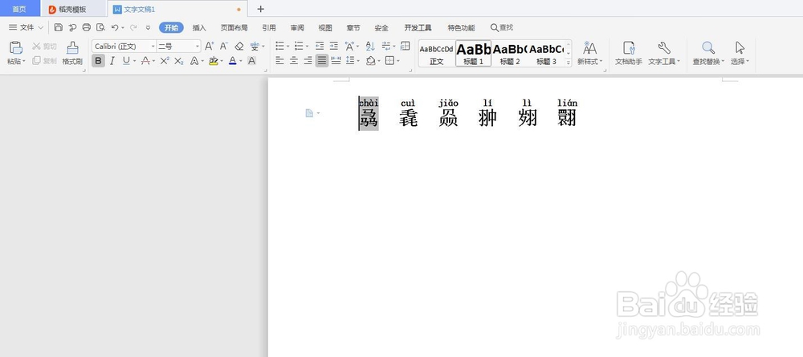Apply subscript formatting
The image size is (803, 357).
(x=179, y=61)
